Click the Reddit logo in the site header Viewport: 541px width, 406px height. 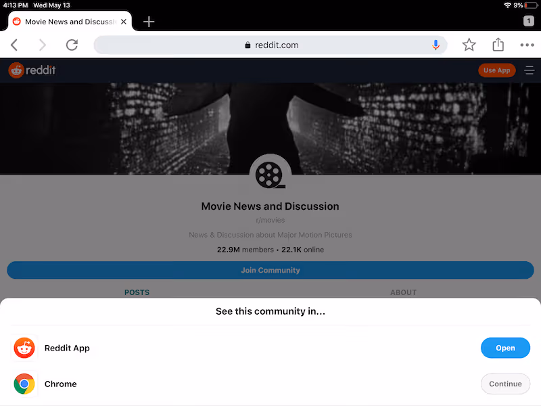(32, 70)
